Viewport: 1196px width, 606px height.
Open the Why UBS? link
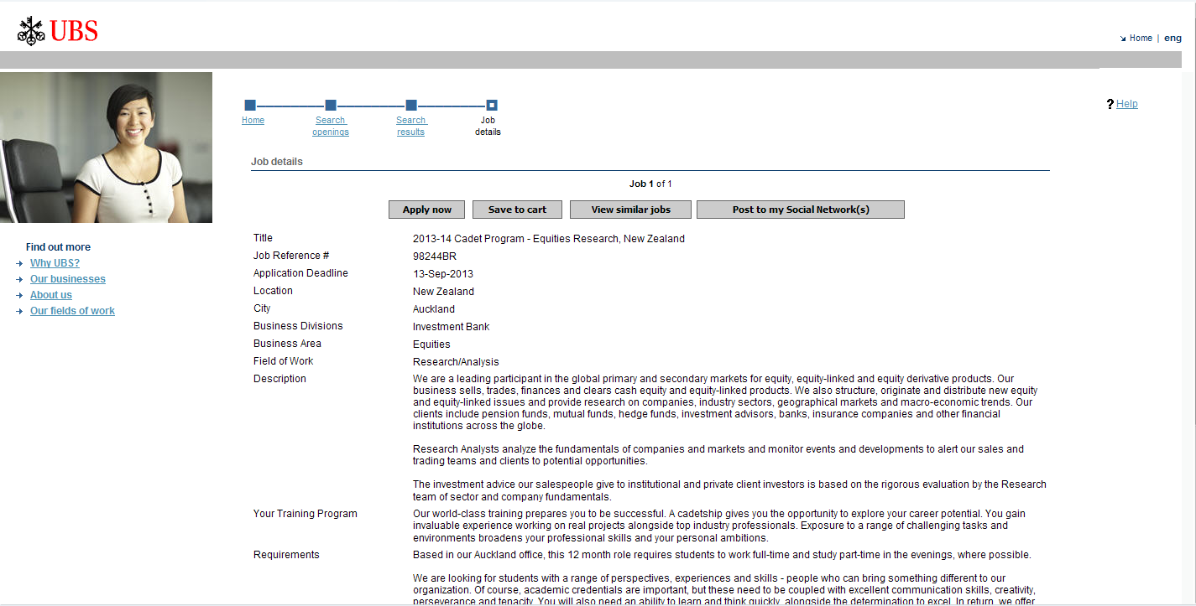tap(55, 263)
